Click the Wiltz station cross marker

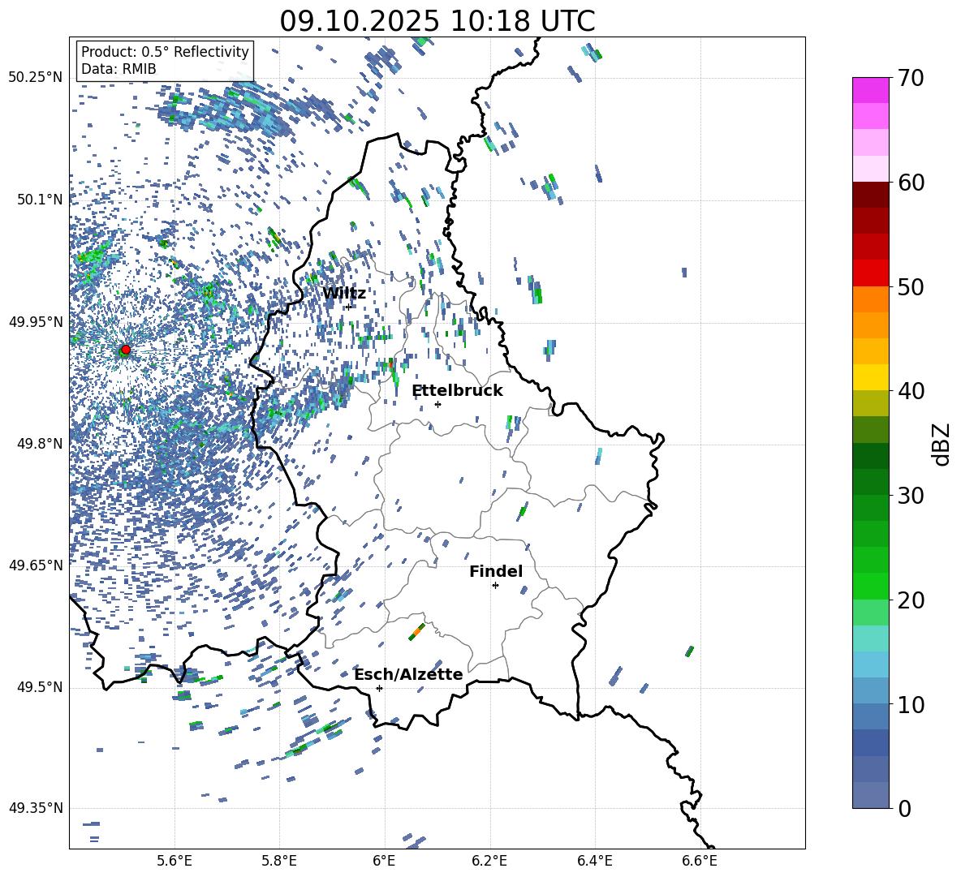click(348, 307)
